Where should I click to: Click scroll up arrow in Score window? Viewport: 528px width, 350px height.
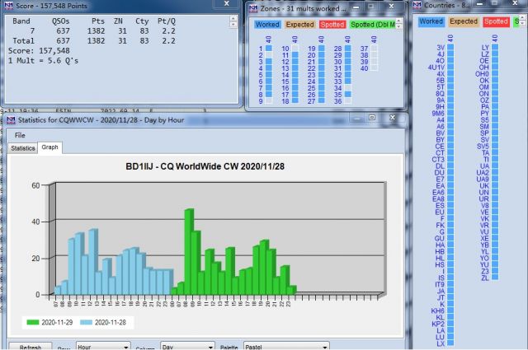tap(233, 18)
